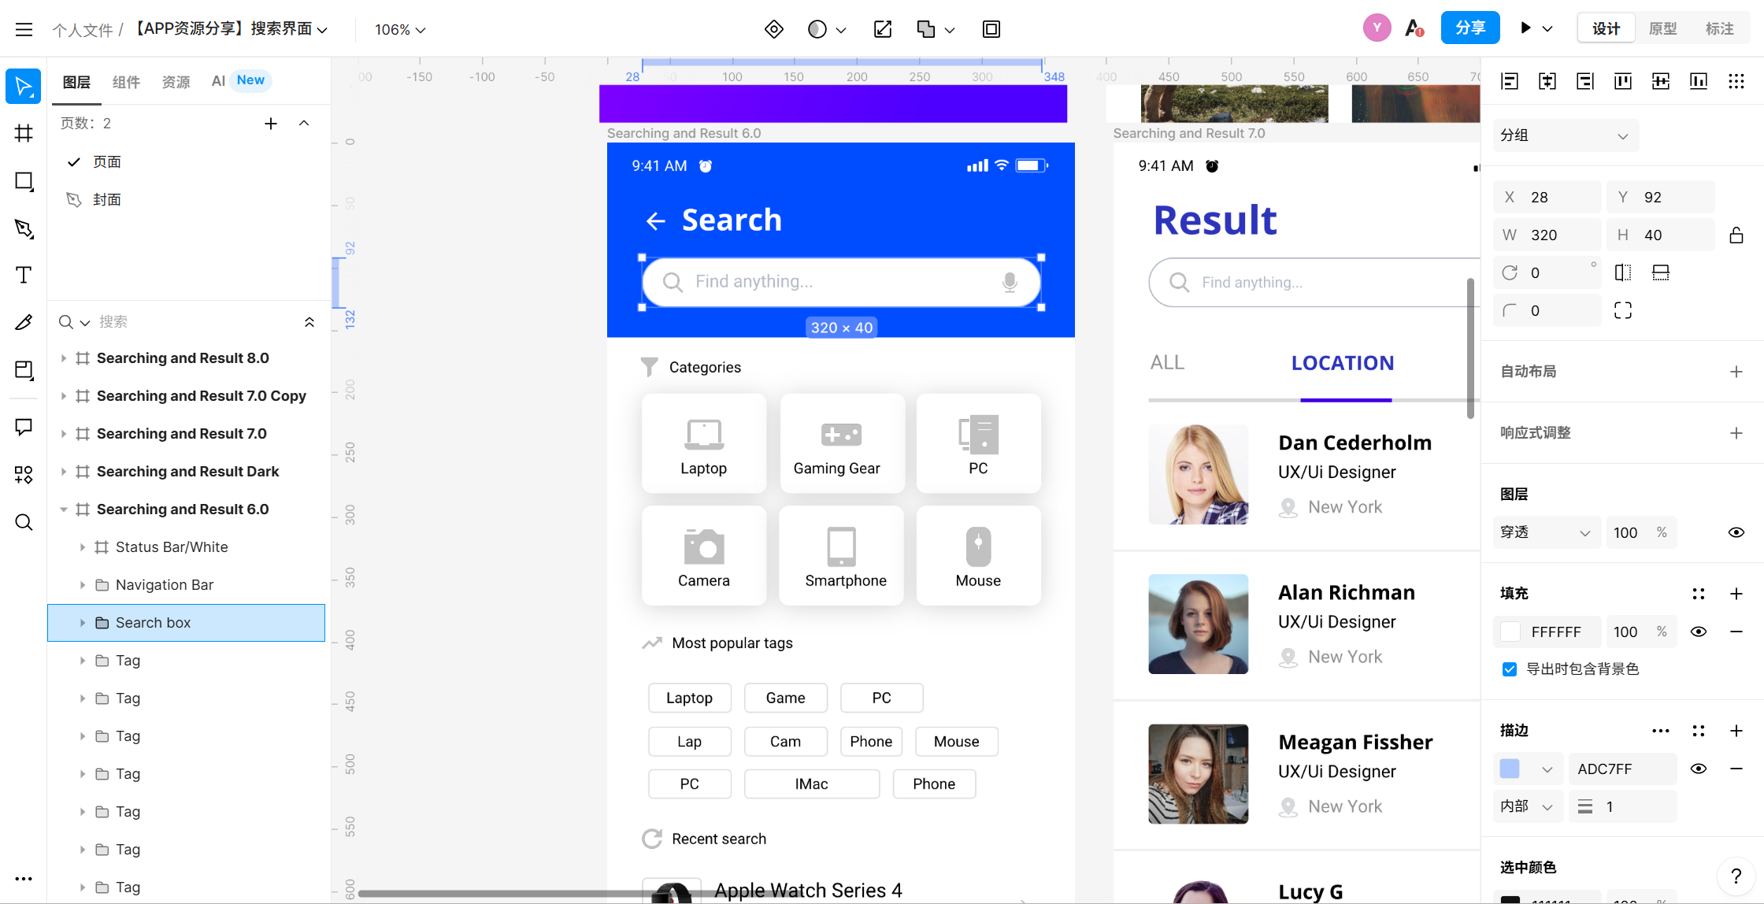Image resolution: width=1764 pixels, height=904 pixels.
Task: Click the lock aspect ratio icon
Action: click(1736, 235)
